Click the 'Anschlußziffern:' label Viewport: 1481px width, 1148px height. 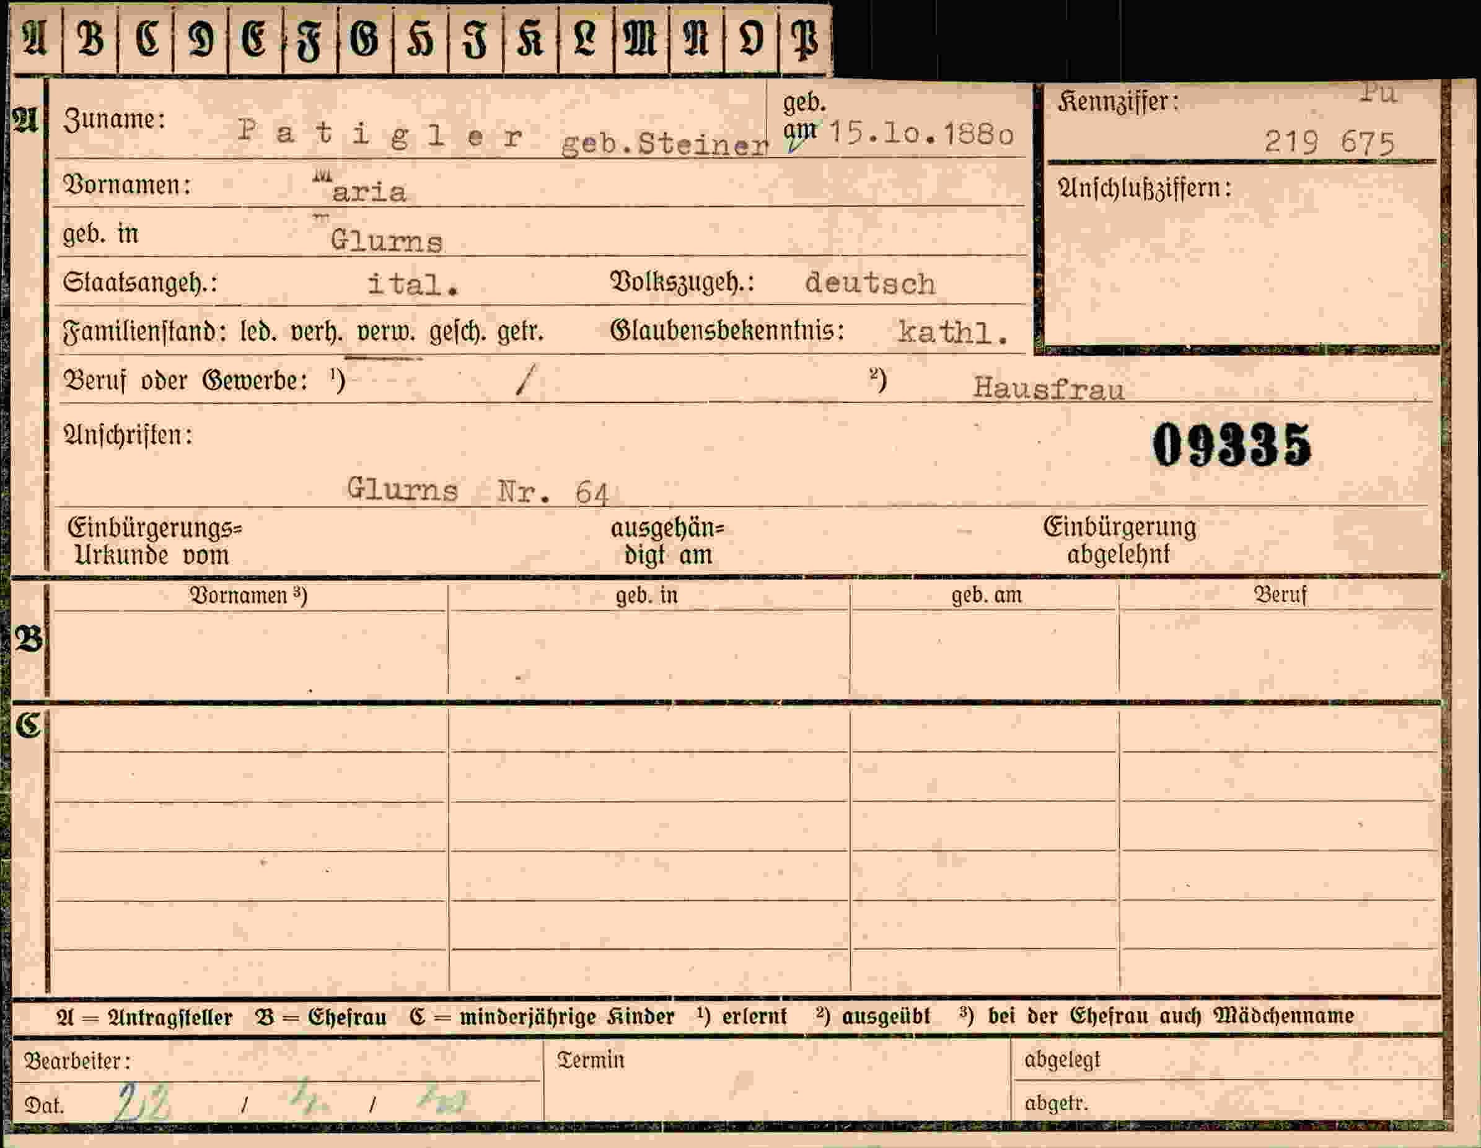tap(1144, 188)
